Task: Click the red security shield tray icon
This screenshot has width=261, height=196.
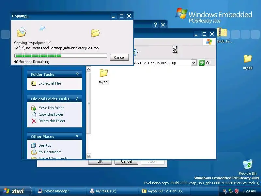Action: [237, 191]
